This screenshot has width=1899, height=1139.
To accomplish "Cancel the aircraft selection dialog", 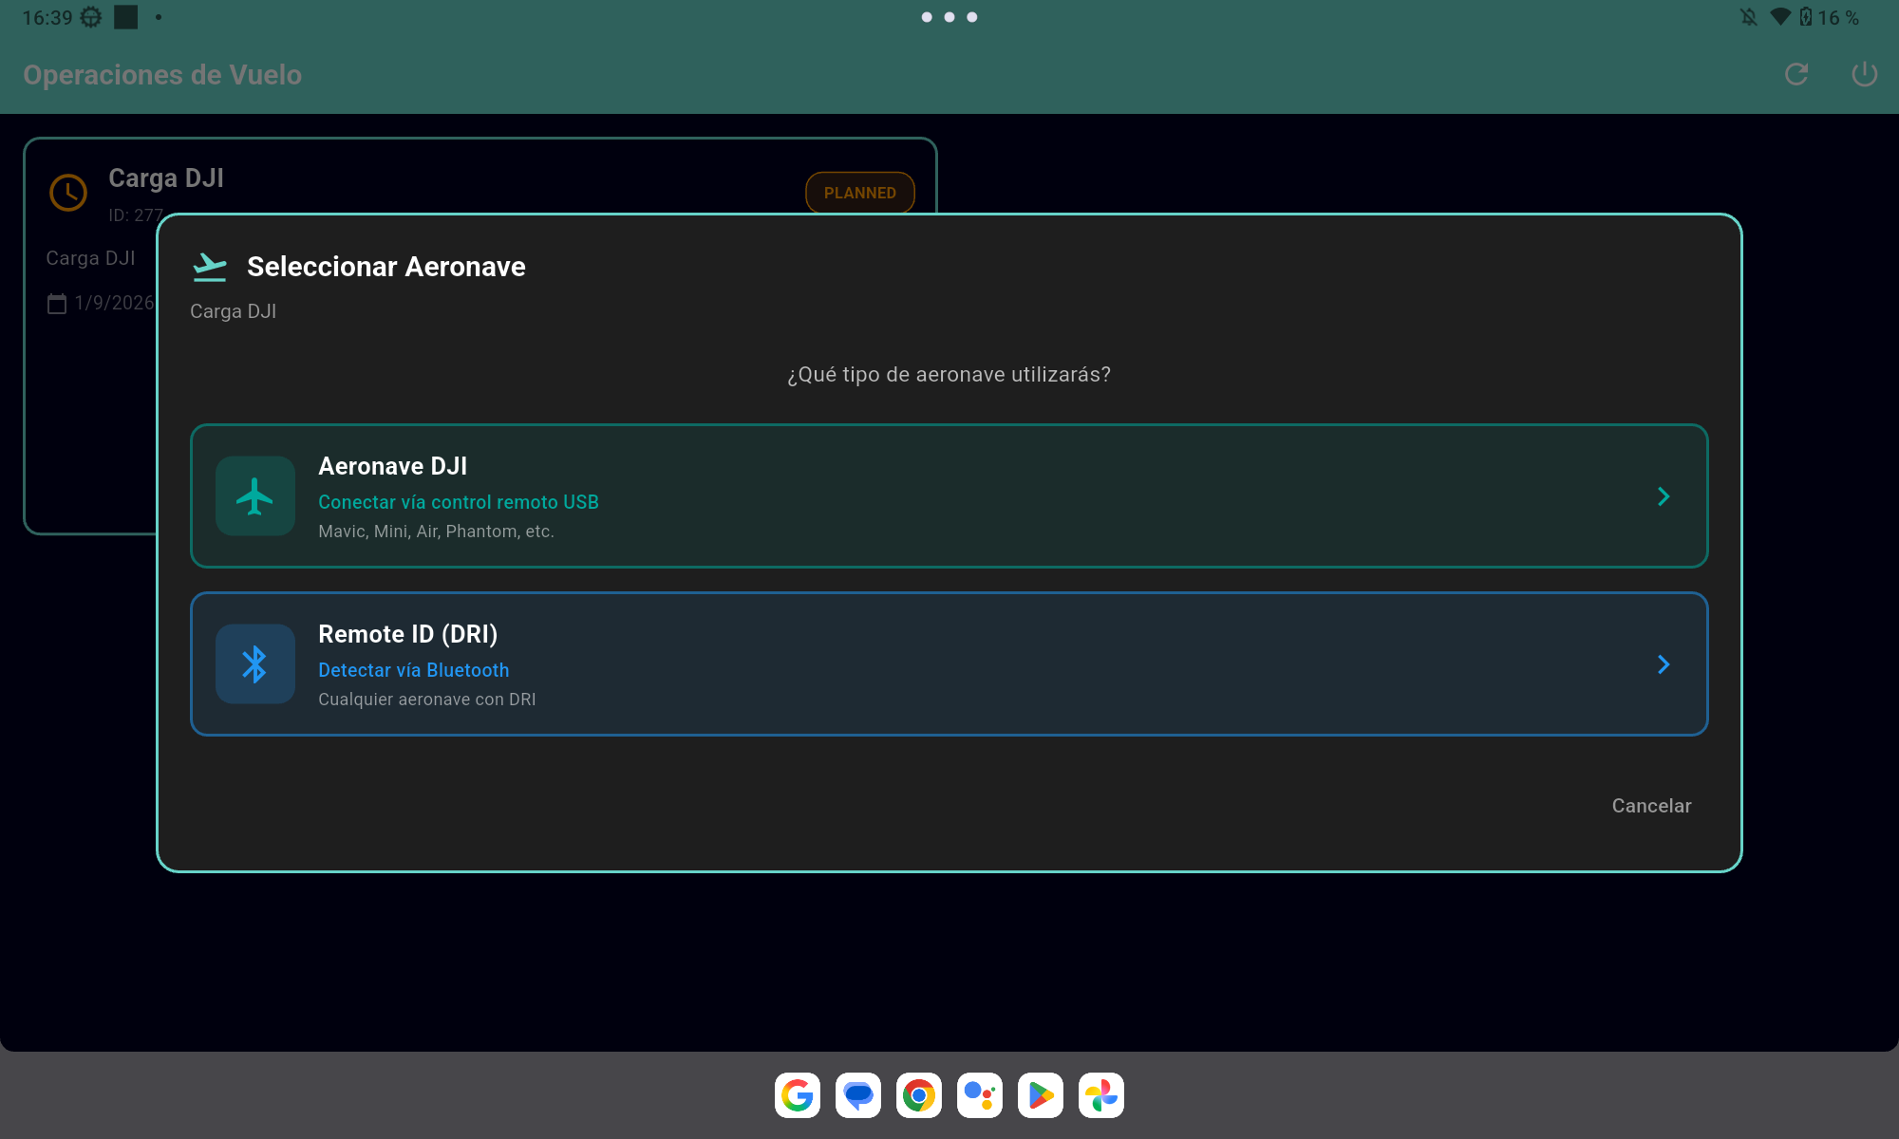I will coord(1651,806).
